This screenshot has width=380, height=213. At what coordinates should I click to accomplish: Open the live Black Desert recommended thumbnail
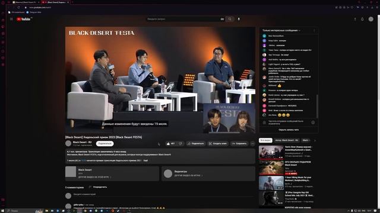click(x=271, y=167)
